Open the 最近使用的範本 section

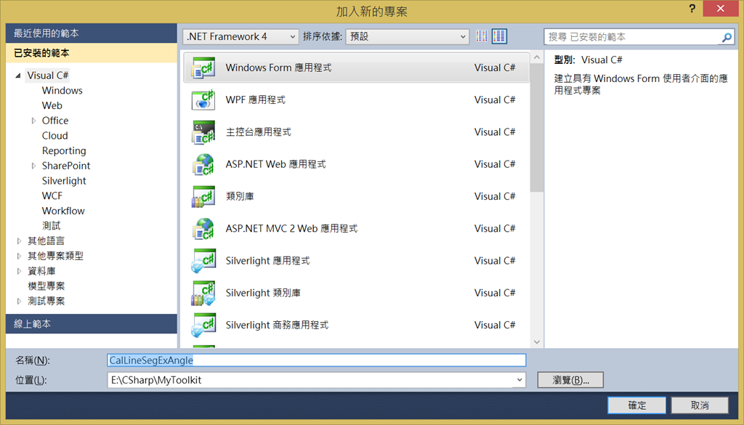tap(91, 33)
